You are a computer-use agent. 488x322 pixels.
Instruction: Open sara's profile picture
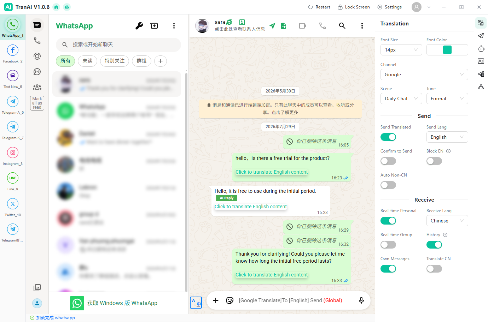(x=202, y=26)
